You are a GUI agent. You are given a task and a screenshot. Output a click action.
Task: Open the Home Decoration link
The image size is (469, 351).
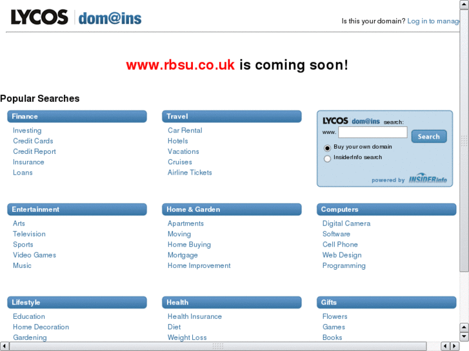click(x=41, y=327)
